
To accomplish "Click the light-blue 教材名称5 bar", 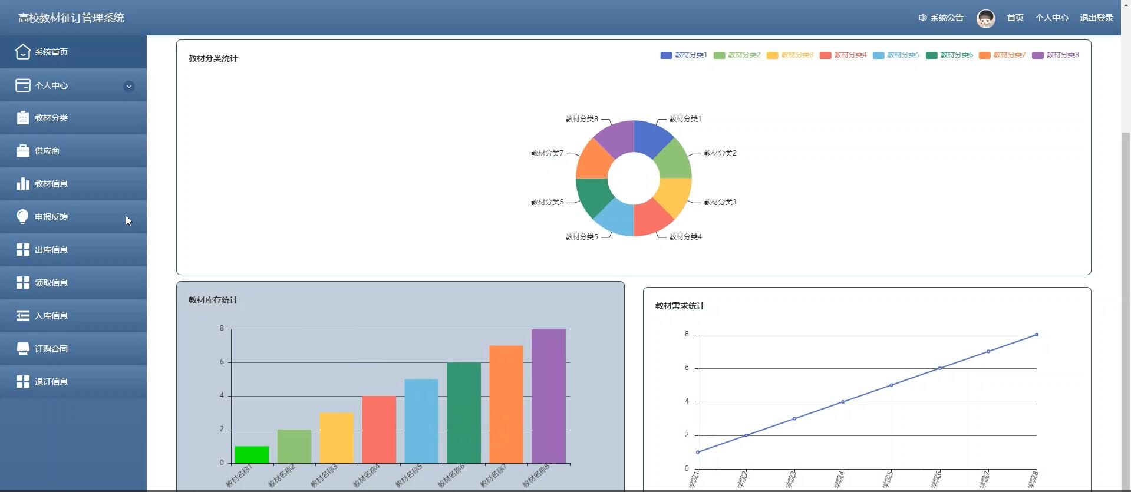I will point(421,421).
